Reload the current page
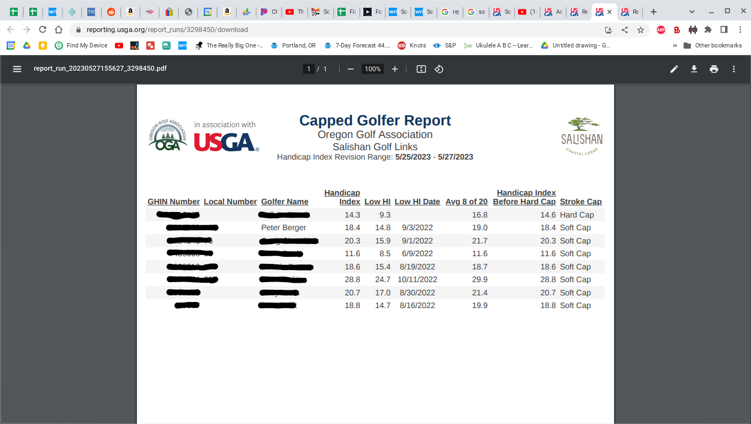 (x=43, y=30)
